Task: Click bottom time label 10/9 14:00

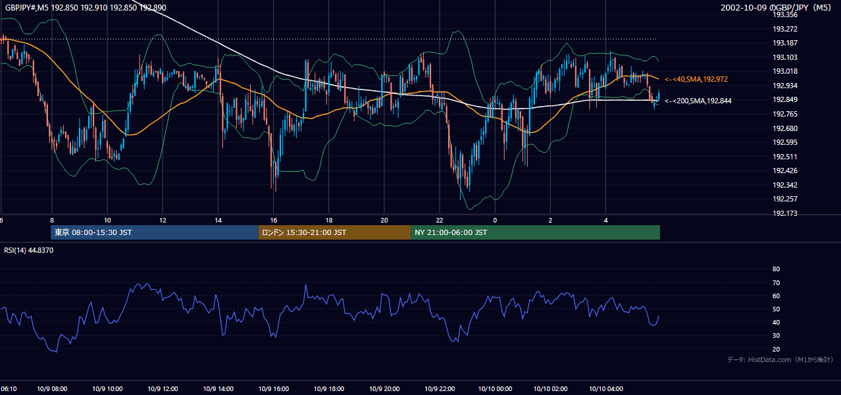Action: (x=219, y=389)
